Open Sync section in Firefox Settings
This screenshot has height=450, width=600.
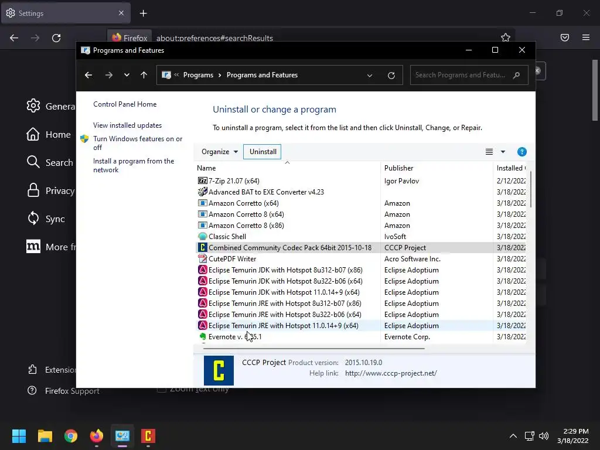pos(46,219)
